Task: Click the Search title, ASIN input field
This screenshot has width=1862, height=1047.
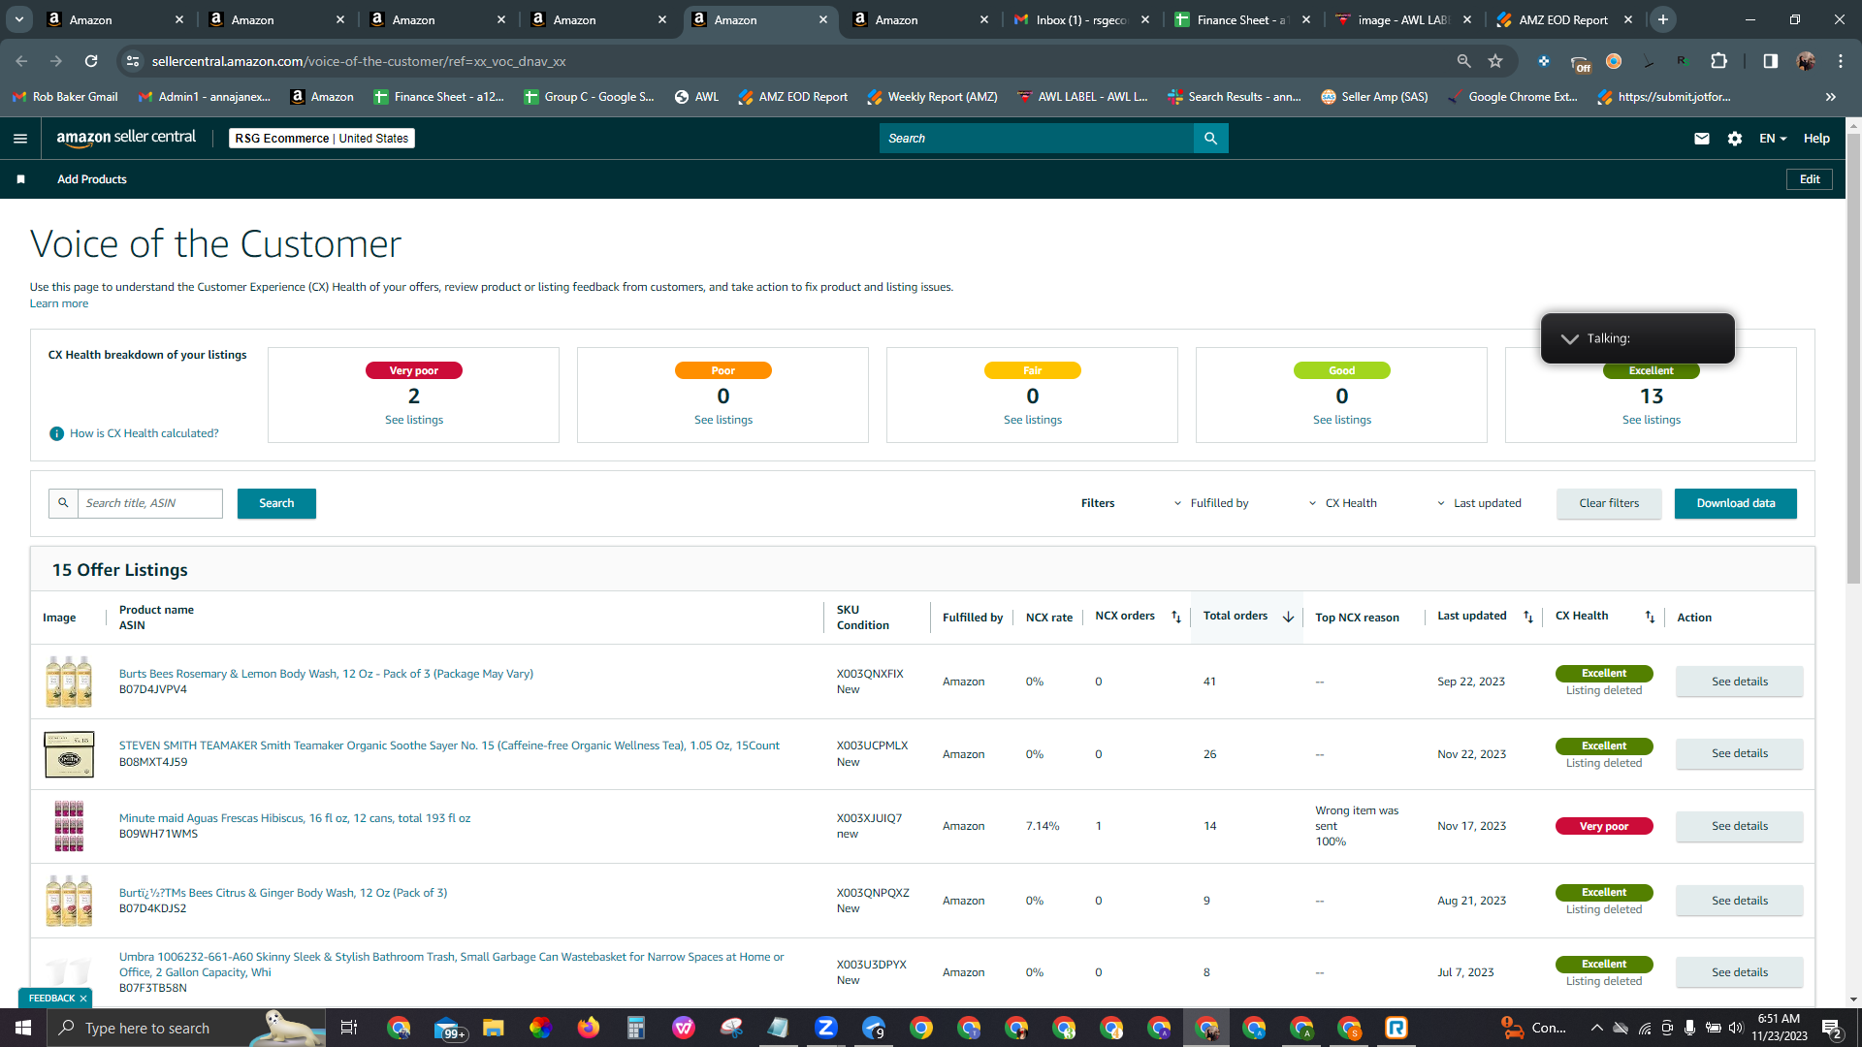Action: coord(150,503)
